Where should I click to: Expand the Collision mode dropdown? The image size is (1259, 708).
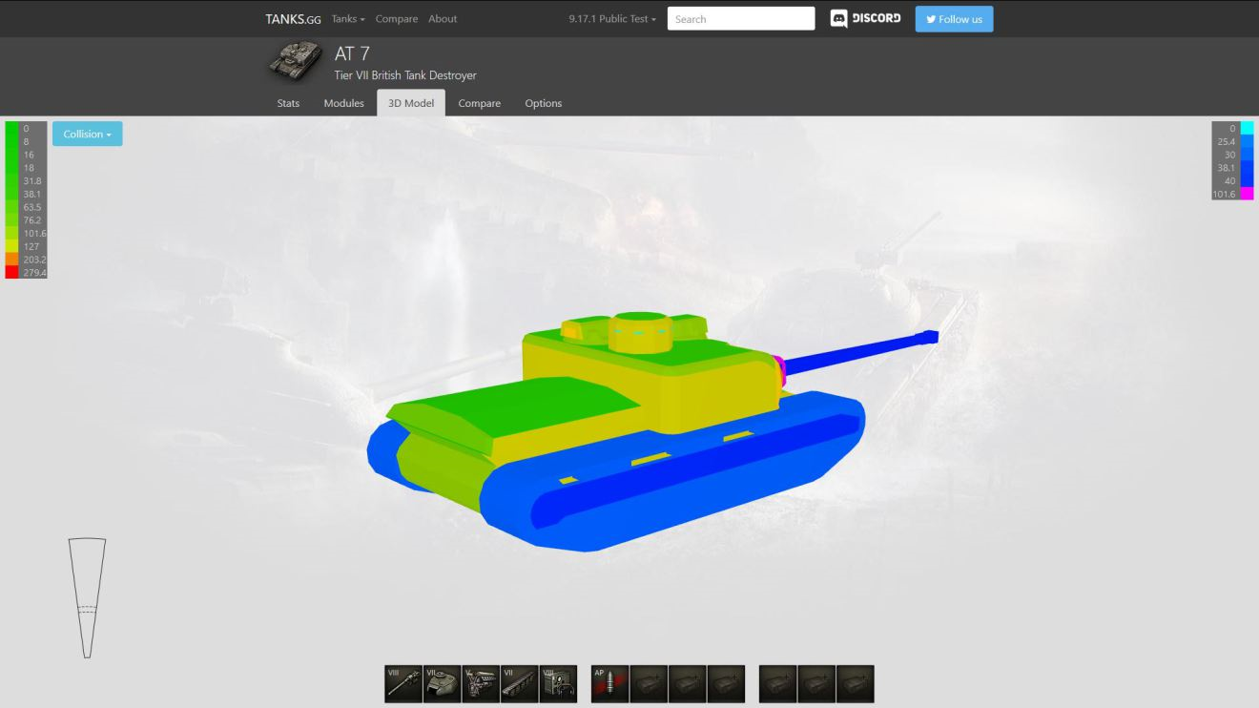click(88, 135)
